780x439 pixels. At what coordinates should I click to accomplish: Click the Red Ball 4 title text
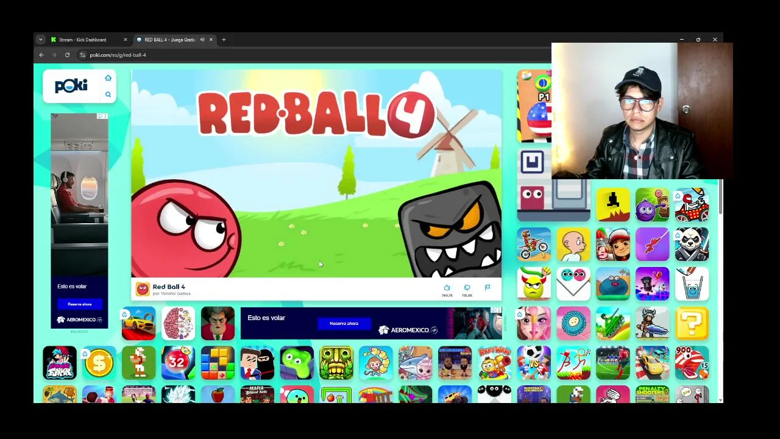pyautogui.click(x=169, y=287)
